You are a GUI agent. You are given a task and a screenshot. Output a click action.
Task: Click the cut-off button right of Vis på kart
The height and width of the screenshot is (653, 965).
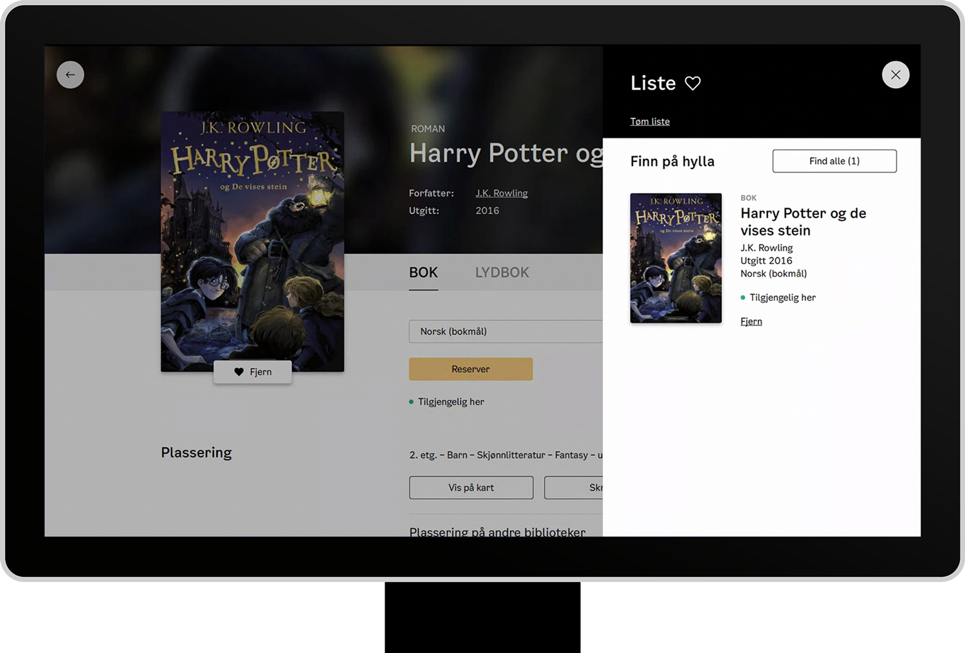point(574,488)
